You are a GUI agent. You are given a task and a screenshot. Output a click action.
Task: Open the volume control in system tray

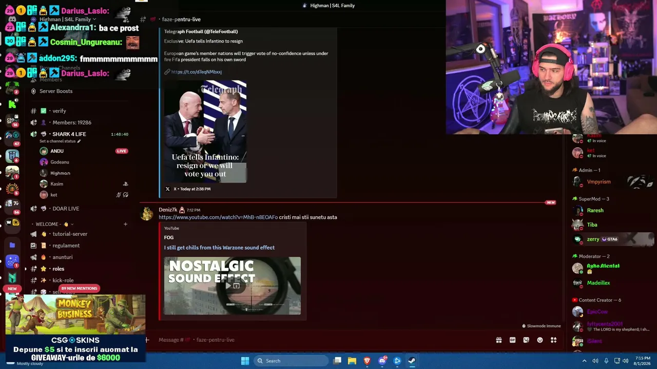click(x=626, y=361)
